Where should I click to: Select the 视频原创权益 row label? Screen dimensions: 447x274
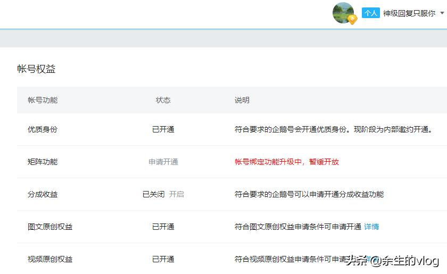50,260
